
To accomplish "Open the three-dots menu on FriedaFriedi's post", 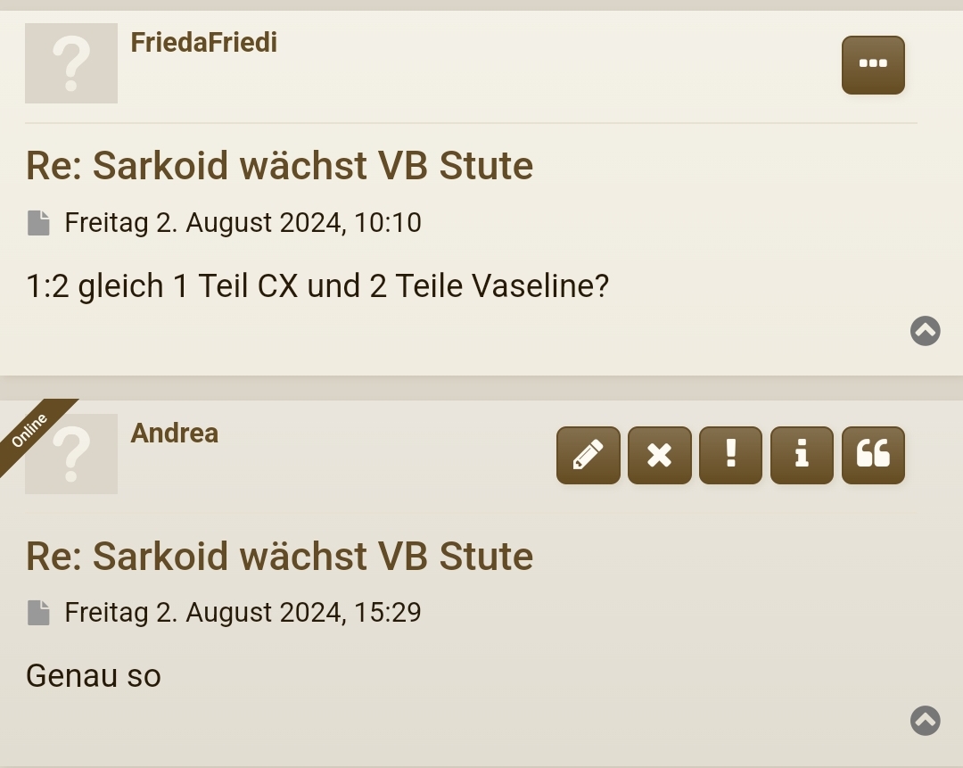I will (x=873, y=65).
